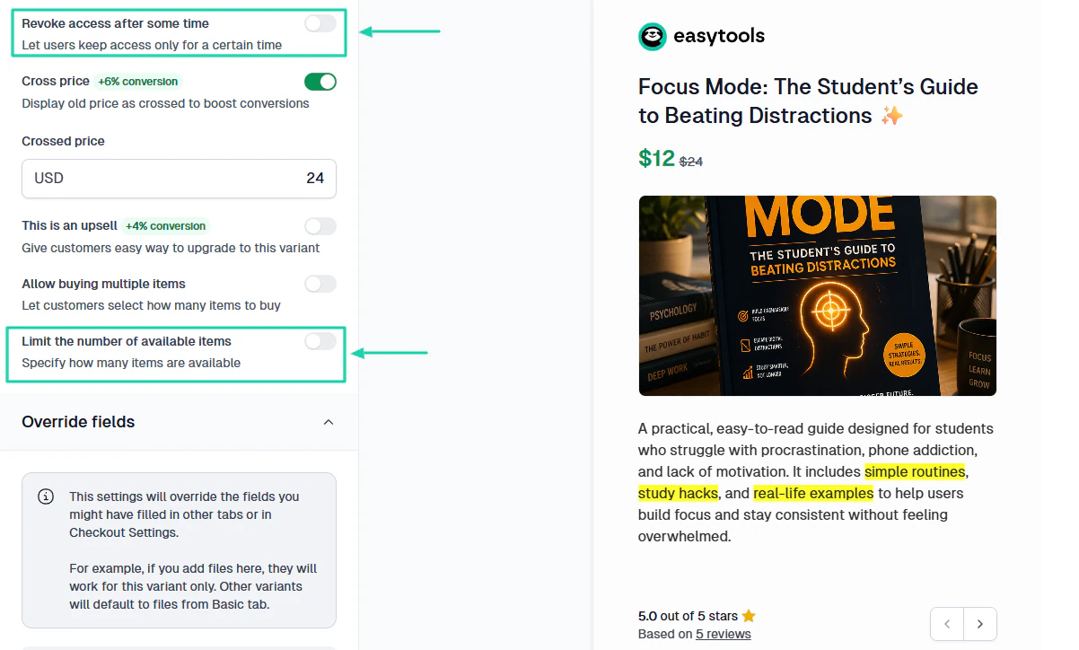Open the 5 reviews link

(x=724, y=634)
